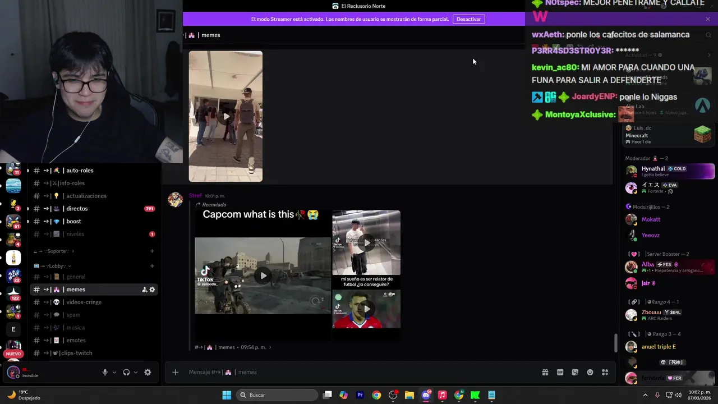Dismiss the Streamer mode banner with the X
The height and width of the screenshot is (404, 718).
pyautogui.click(x=708, y=19)
